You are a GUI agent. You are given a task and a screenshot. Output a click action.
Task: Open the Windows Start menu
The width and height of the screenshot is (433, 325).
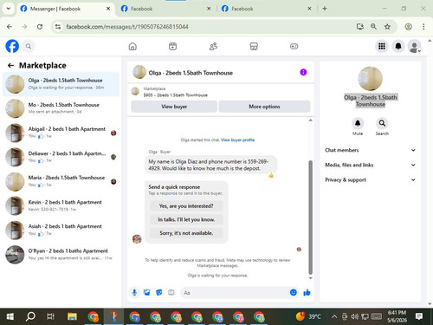coord(10,316)
